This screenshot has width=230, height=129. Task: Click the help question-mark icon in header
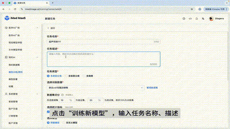click(x=184, y=19)
